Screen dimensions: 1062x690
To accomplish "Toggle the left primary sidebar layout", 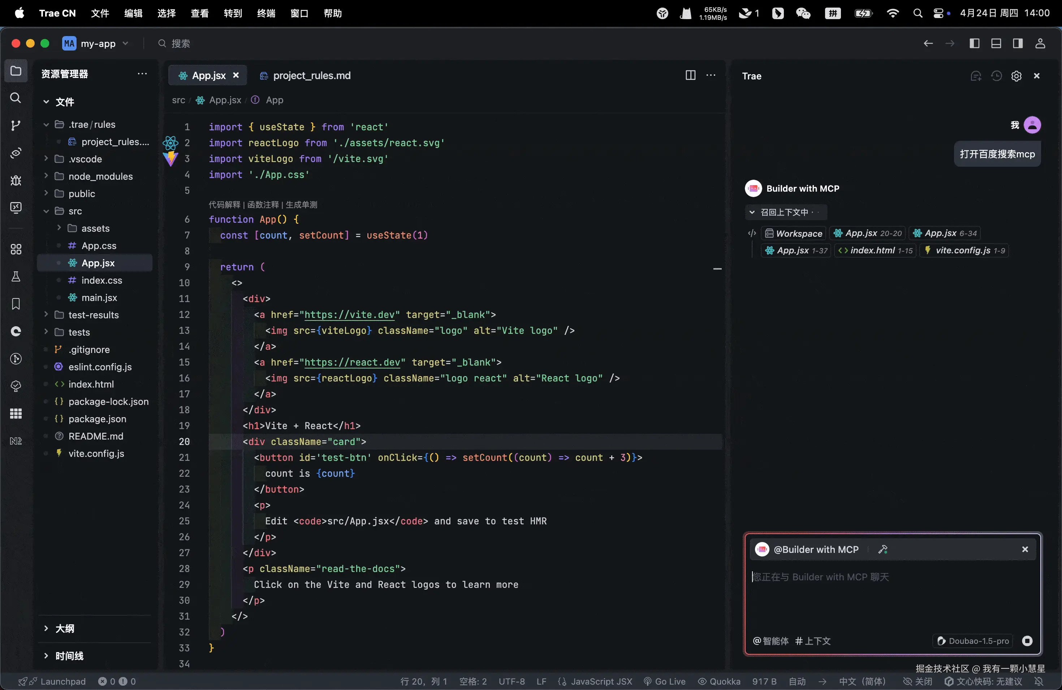I will click(x=975, y=43).
